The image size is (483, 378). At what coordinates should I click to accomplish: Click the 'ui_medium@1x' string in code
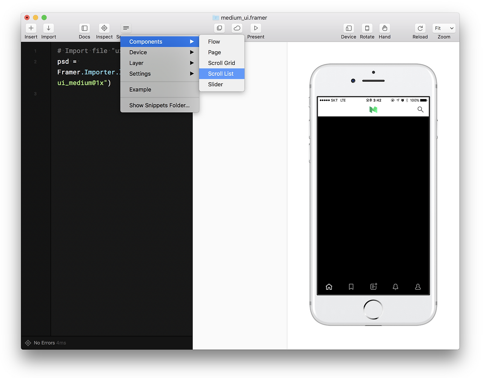(82, 83)
